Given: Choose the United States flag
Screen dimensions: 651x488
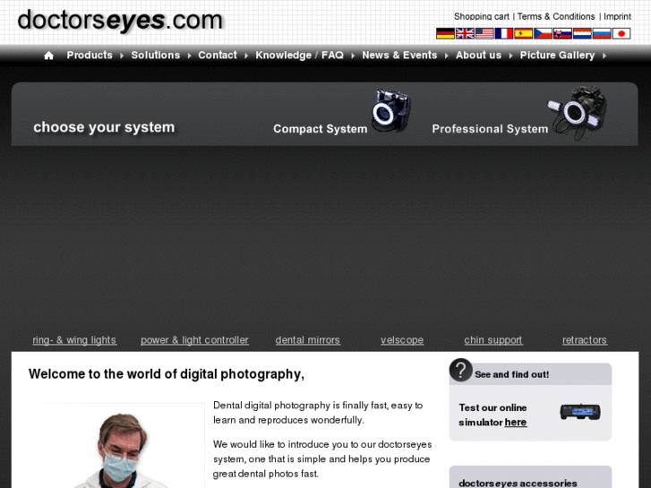Looking at the screenshot, I should tap(484, 34).
